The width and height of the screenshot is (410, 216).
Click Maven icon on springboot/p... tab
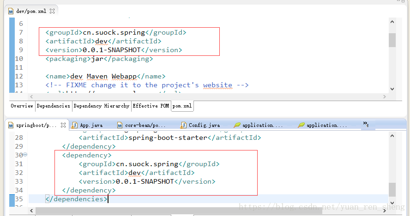[x=11, y=126]
